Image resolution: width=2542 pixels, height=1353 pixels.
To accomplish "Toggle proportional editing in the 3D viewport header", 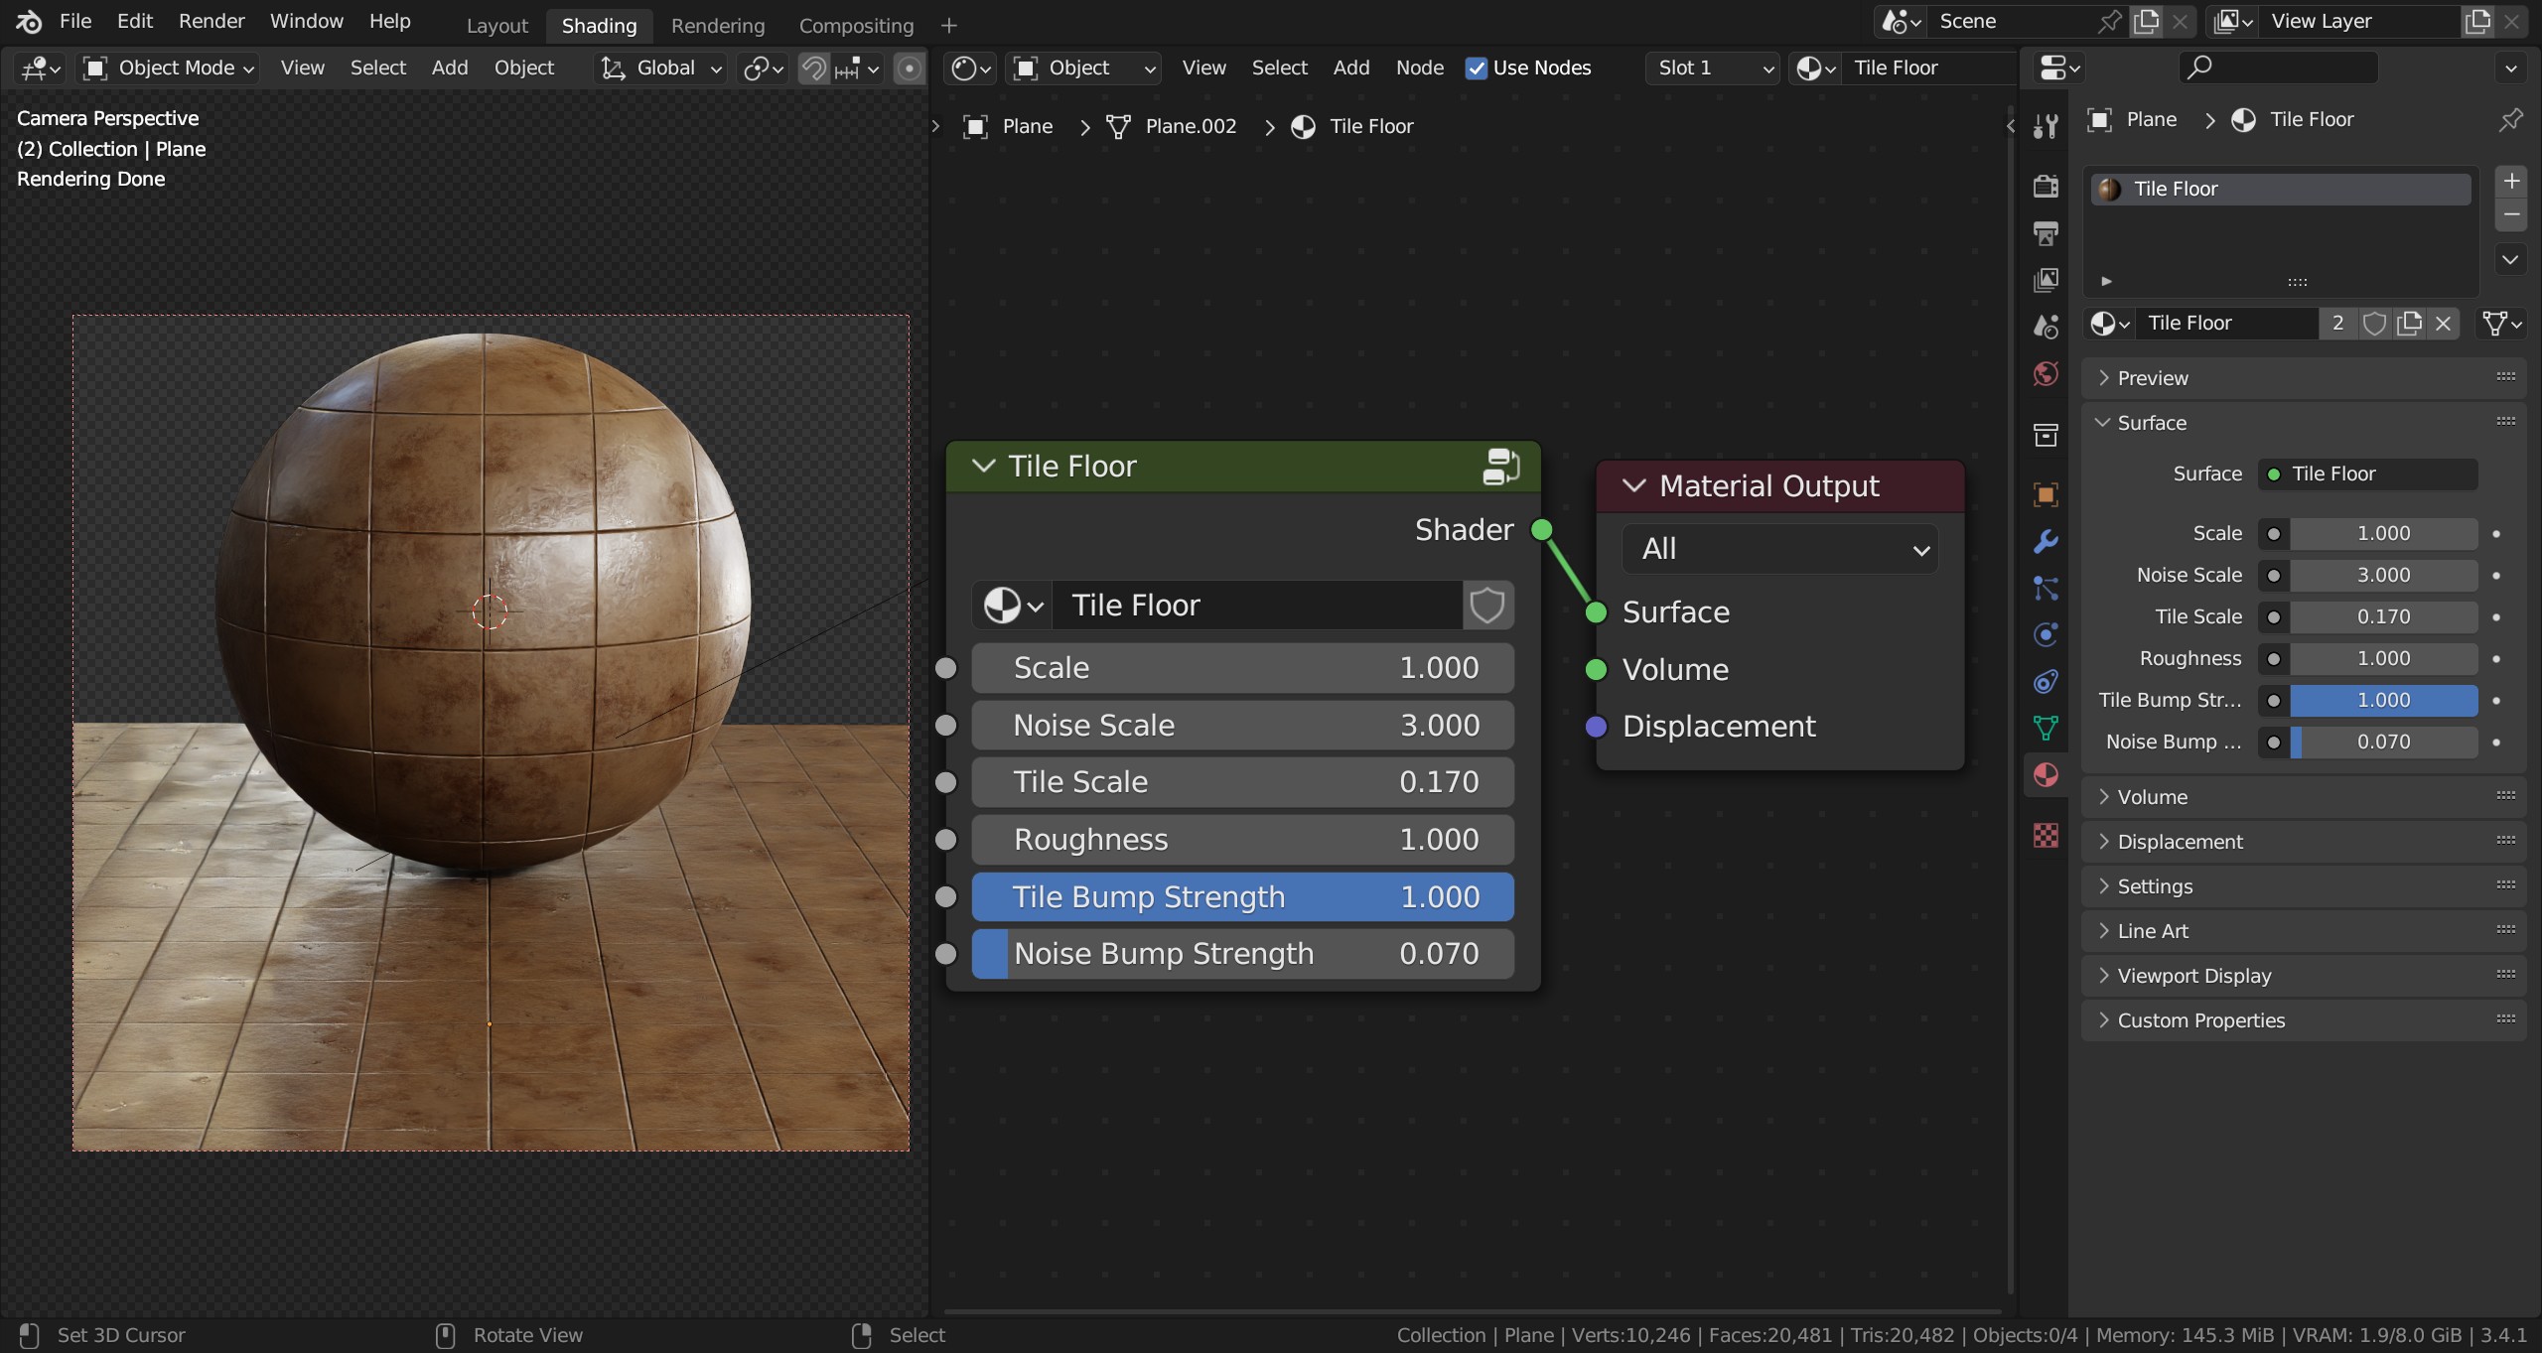I will coord(908,68).
